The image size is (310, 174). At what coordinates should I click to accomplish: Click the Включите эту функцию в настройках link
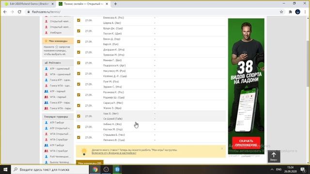tap(114, 153)
